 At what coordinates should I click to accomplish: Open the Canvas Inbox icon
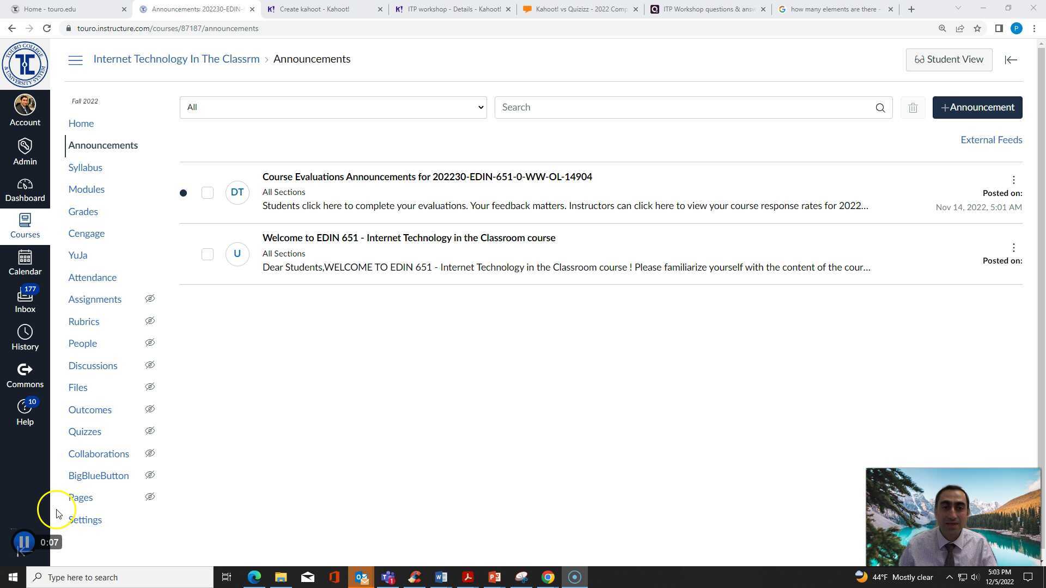point(25,299)
